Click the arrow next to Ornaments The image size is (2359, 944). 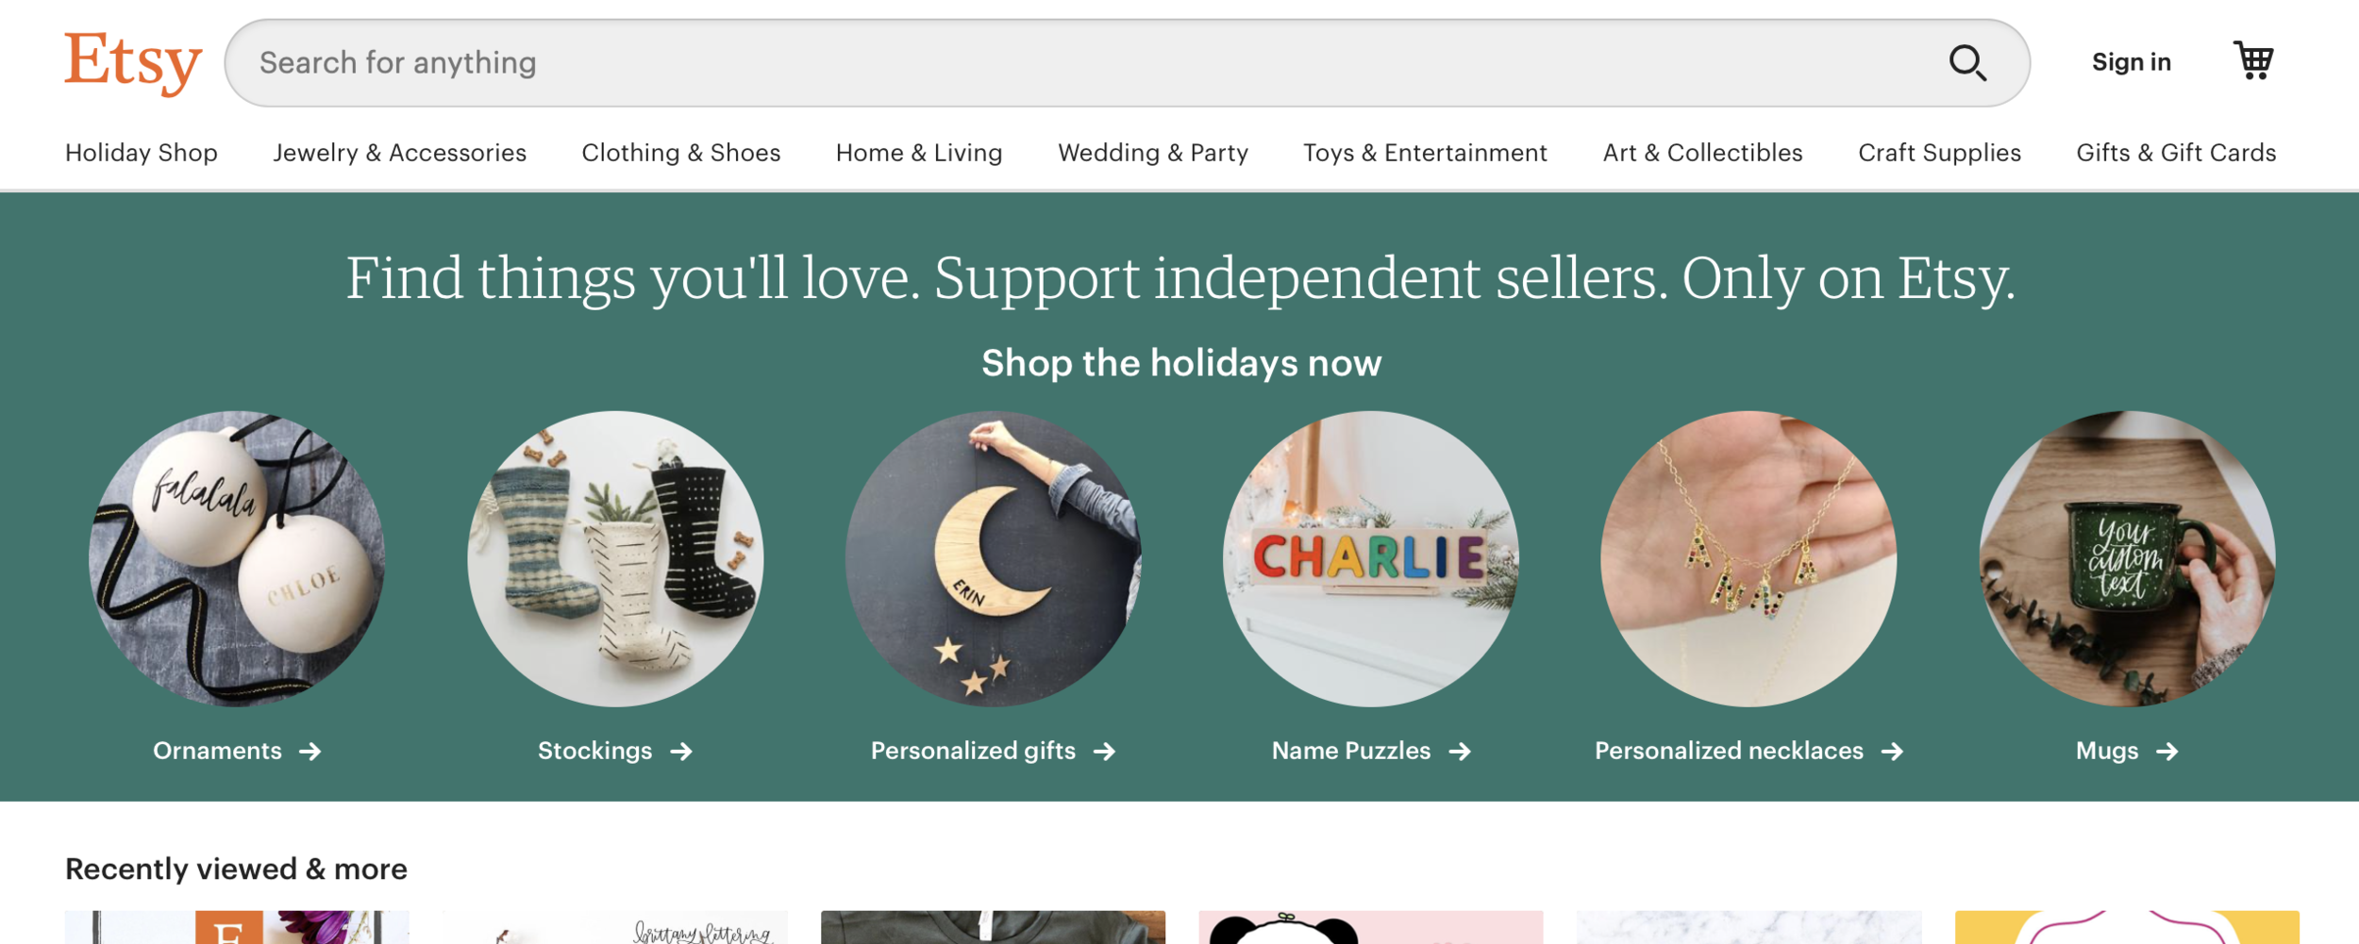311,751
